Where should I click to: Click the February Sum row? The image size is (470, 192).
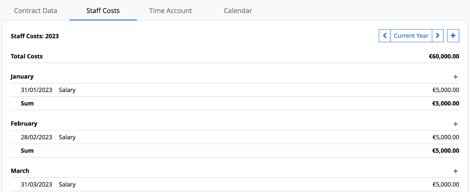pyautogui.click(x=235, y=150)
